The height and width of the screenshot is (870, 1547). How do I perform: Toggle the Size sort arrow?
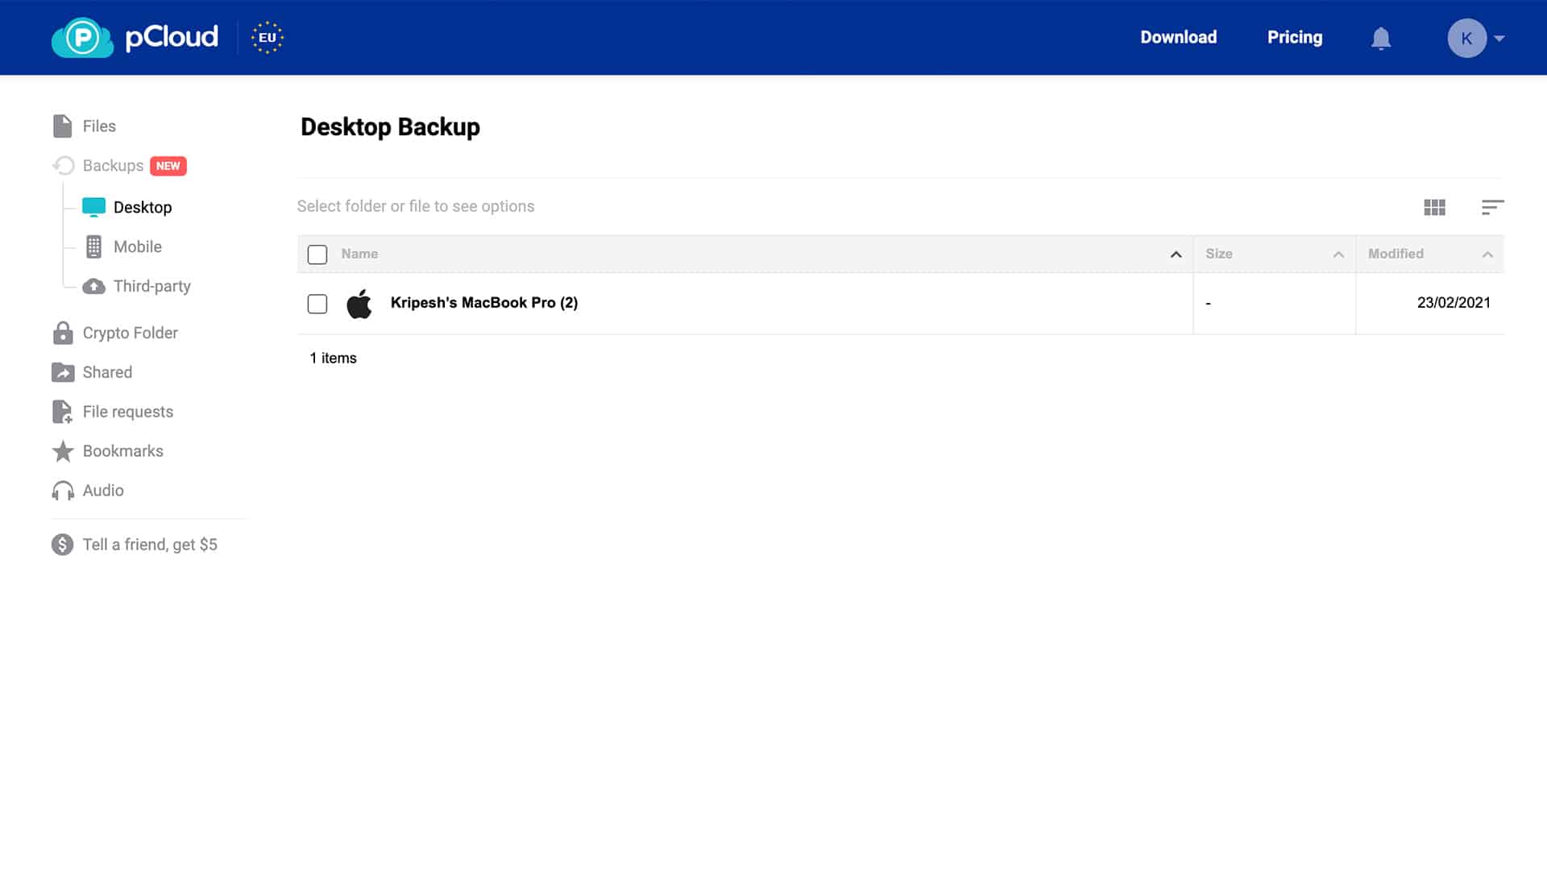(1338, 255)
